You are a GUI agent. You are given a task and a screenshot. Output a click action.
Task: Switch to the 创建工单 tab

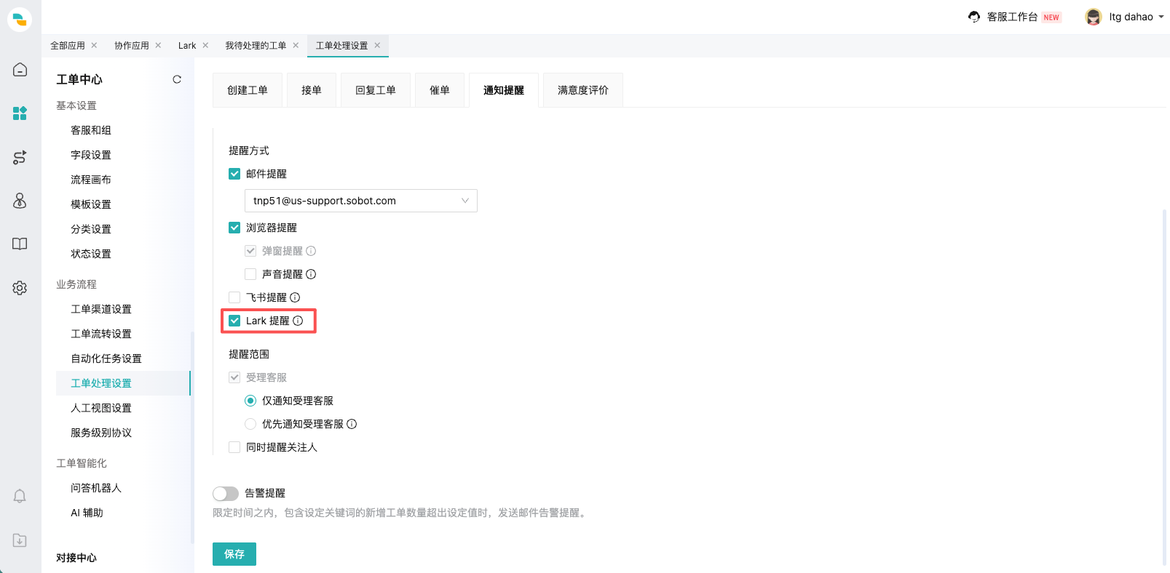point(248,90)
